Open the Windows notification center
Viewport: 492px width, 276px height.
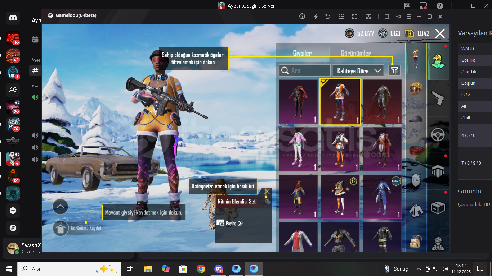(x=480, y=269)
